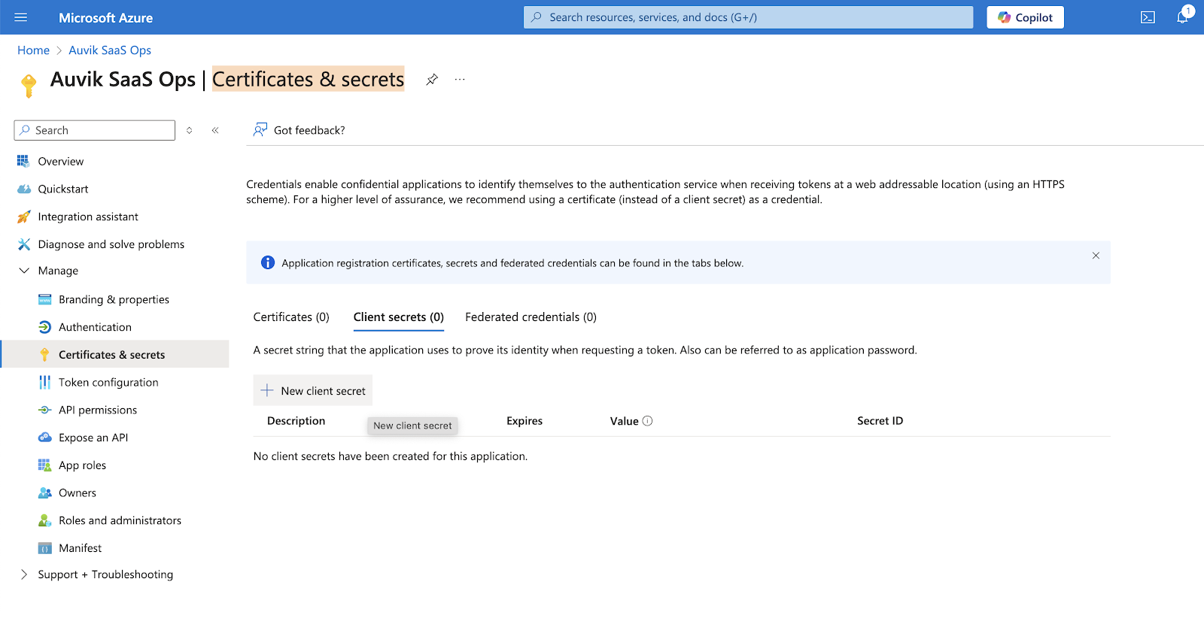This screenshot has width=1204, height=618.
Task: Click the Overview icon in the sidebar
Action: [23, 161]
